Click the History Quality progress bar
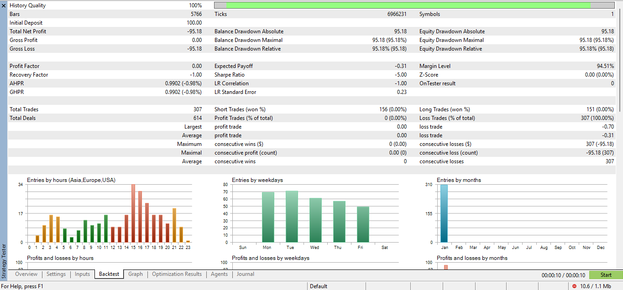This screenshot has width=623, height=290. coord(413,5)
